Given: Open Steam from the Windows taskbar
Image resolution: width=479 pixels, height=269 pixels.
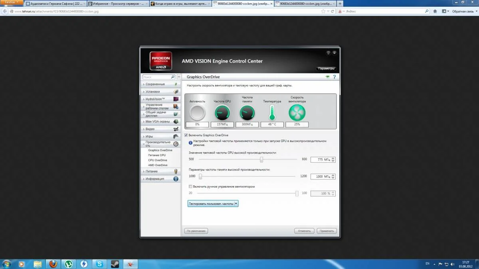Looking at the screenshot, I should coord(114,264).
